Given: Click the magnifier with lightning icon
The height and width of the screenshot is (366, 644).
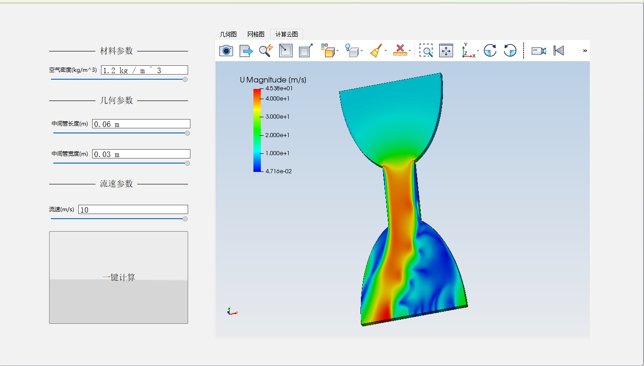Looking at the screenshot, I should (x=266, y=50).
